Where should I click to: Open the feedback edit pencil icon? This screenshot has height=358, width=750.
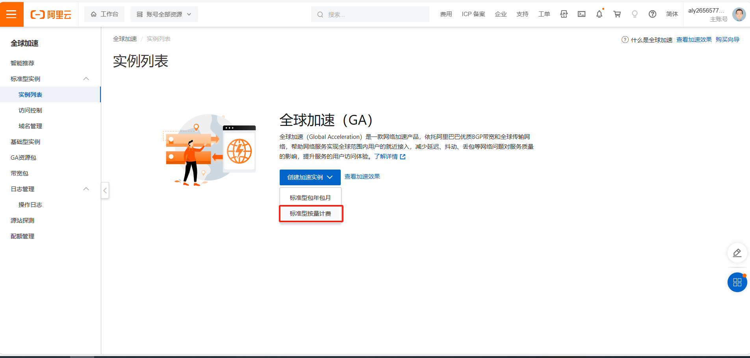coord(737,253)
